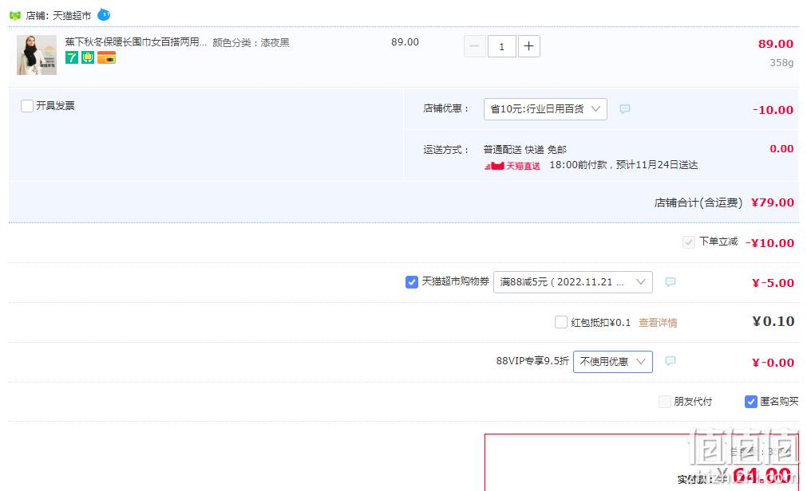Uncheck the 天猫超市购物券 checkbox
807x491 pixels.
[412, 281]
